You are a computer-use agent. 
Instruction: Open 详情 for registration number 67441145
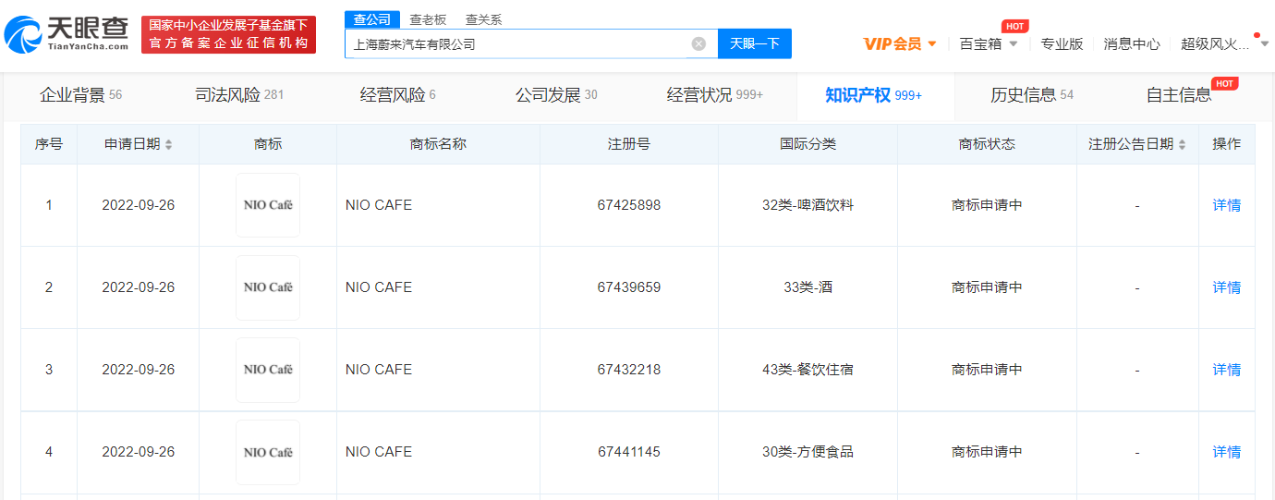(1227, 452)
